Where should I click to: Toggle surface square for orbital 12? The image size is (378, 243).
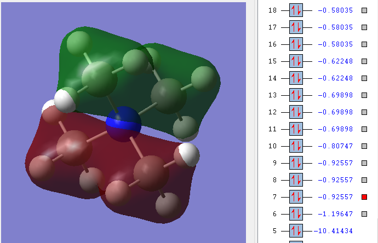[x=364, y=112]
